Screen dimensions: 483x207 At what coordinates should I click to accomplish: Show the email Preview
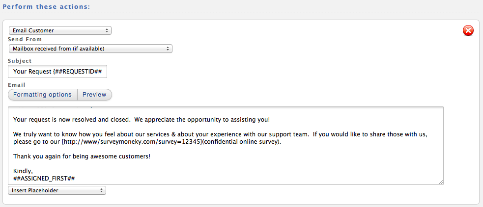point(94,95)
